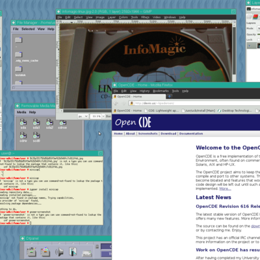Image resolution: width=260 pixels, height=260 pixels.
Task: Open the xdg_menu_cache folder icon
Action: pyautogui.click(x=19, y=55)
